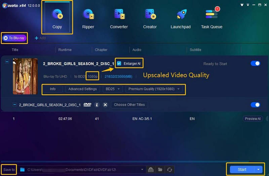Click the Title column header
Viewport: 269px width, 176px height.
coord(15,50)
